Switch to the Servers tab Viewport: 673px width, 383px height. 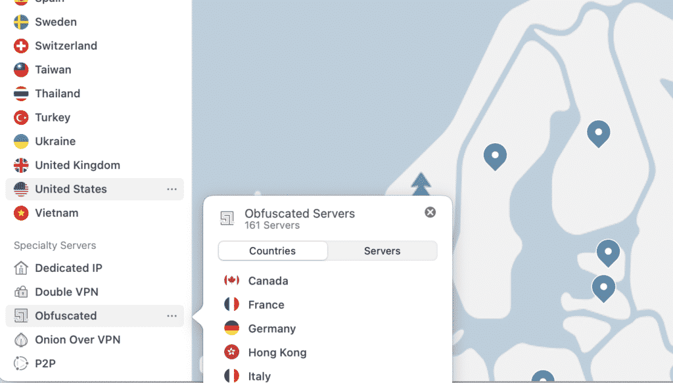[382, 251]
